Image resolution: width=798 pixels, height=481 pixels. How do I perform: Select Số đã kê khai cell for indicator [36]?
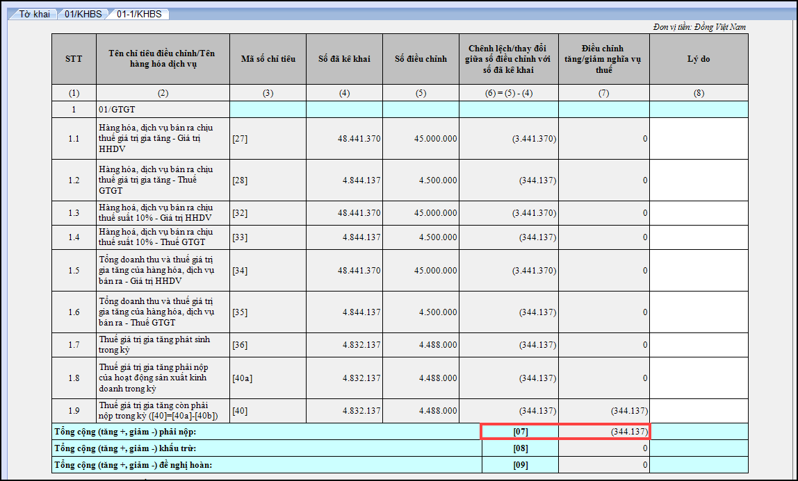pos(344,345)
